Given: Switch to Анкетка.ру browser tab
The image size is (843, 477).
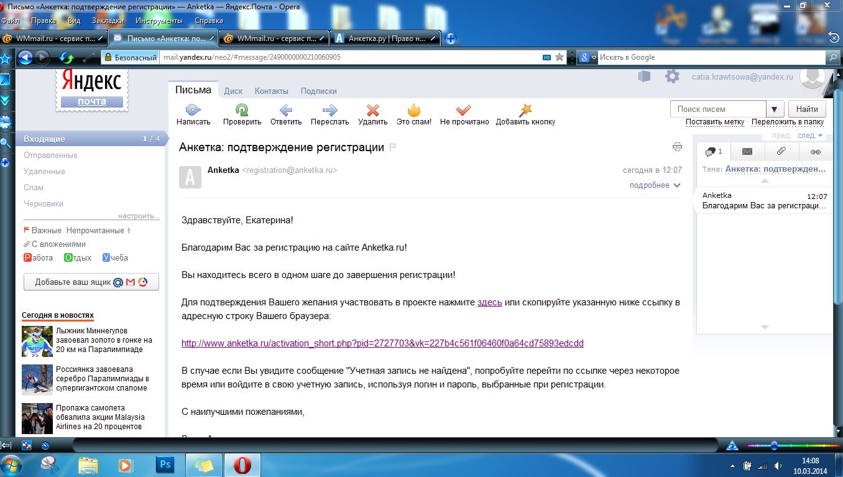Looking at the screenshot, I should (x=385, y=39).
